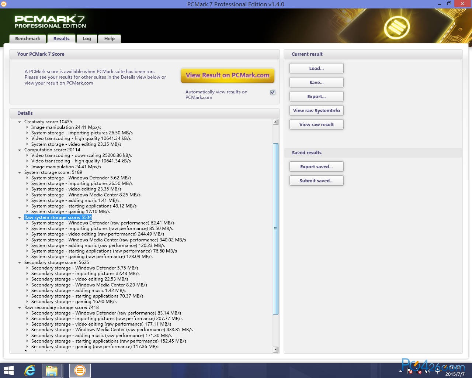
Task: Select Raw secondary storage score: 7418 row
Action: pyautogui.click(x=61, y=307)
